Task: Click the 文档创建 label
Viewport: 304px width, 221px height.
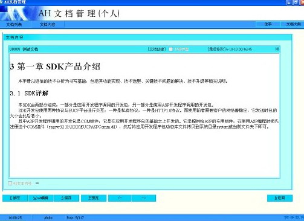Action: 157,49
